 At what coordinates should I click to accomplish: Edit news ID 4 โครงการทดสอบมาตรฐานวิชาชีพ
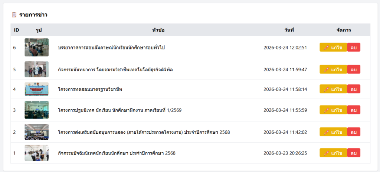tap(333, 89)
